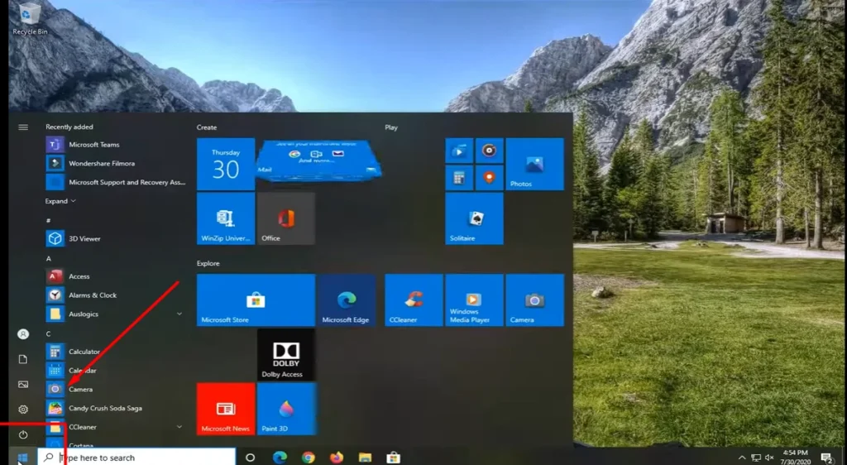Open the Paint 3D tile
This screenshot has width=847, height=465.
point(286,410)
